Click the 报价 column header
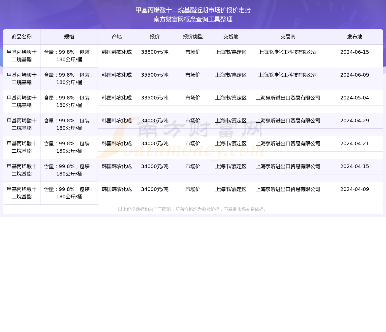This screenshot has height=332, width=386. pyautogui.click(x=155, y=37)
